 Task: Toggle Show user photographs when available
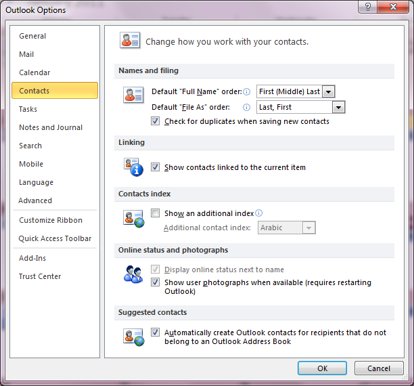(156, 282)
